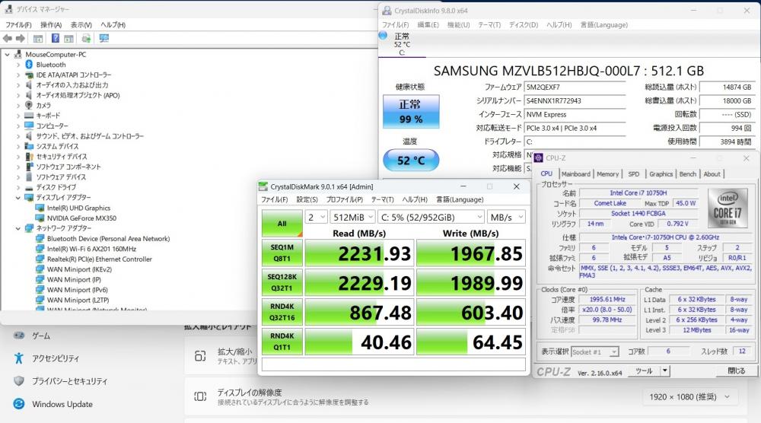Screen dimensions: 761x423
Task: Click the SEQ128K Q32T1 test button
Action: pyautogui.click(x=282, y=282)
